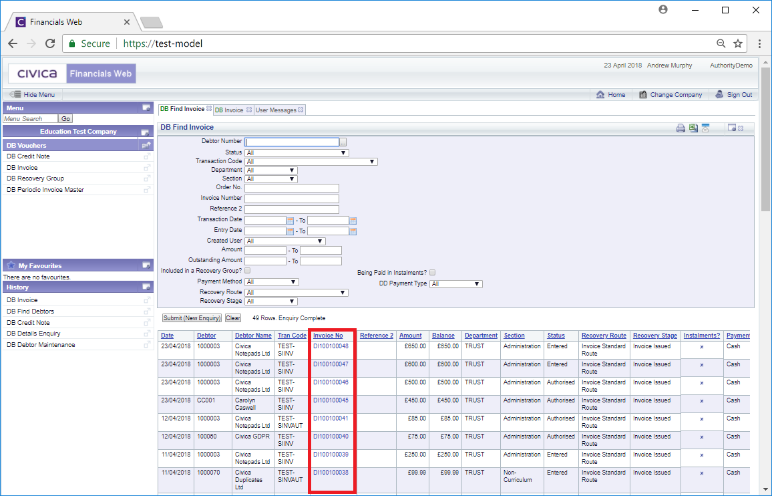The width and height of the screenshot is (772, 496).
Task: Open Entry Date from calendar picker
Action: [x=290, y=231]
